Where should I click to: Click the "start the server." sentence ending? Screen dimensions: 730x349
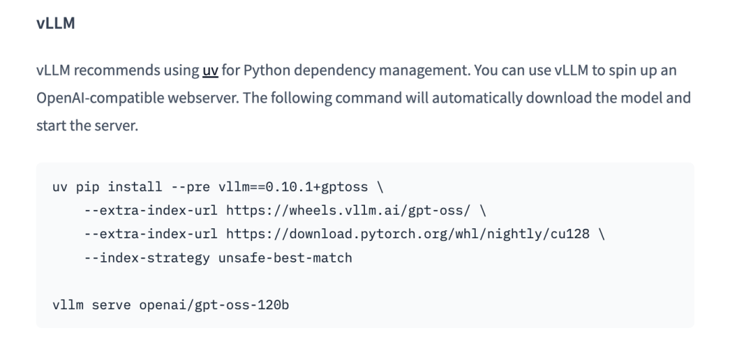pyautogui.click(x=87, y=126)
